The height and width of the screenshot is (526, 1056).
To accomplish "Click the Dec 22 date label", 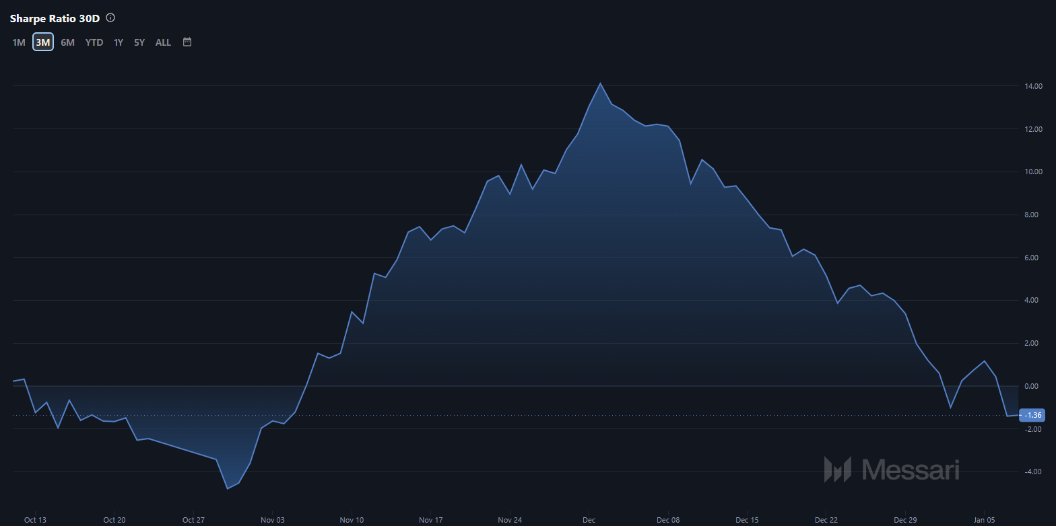I will (826, 520).
